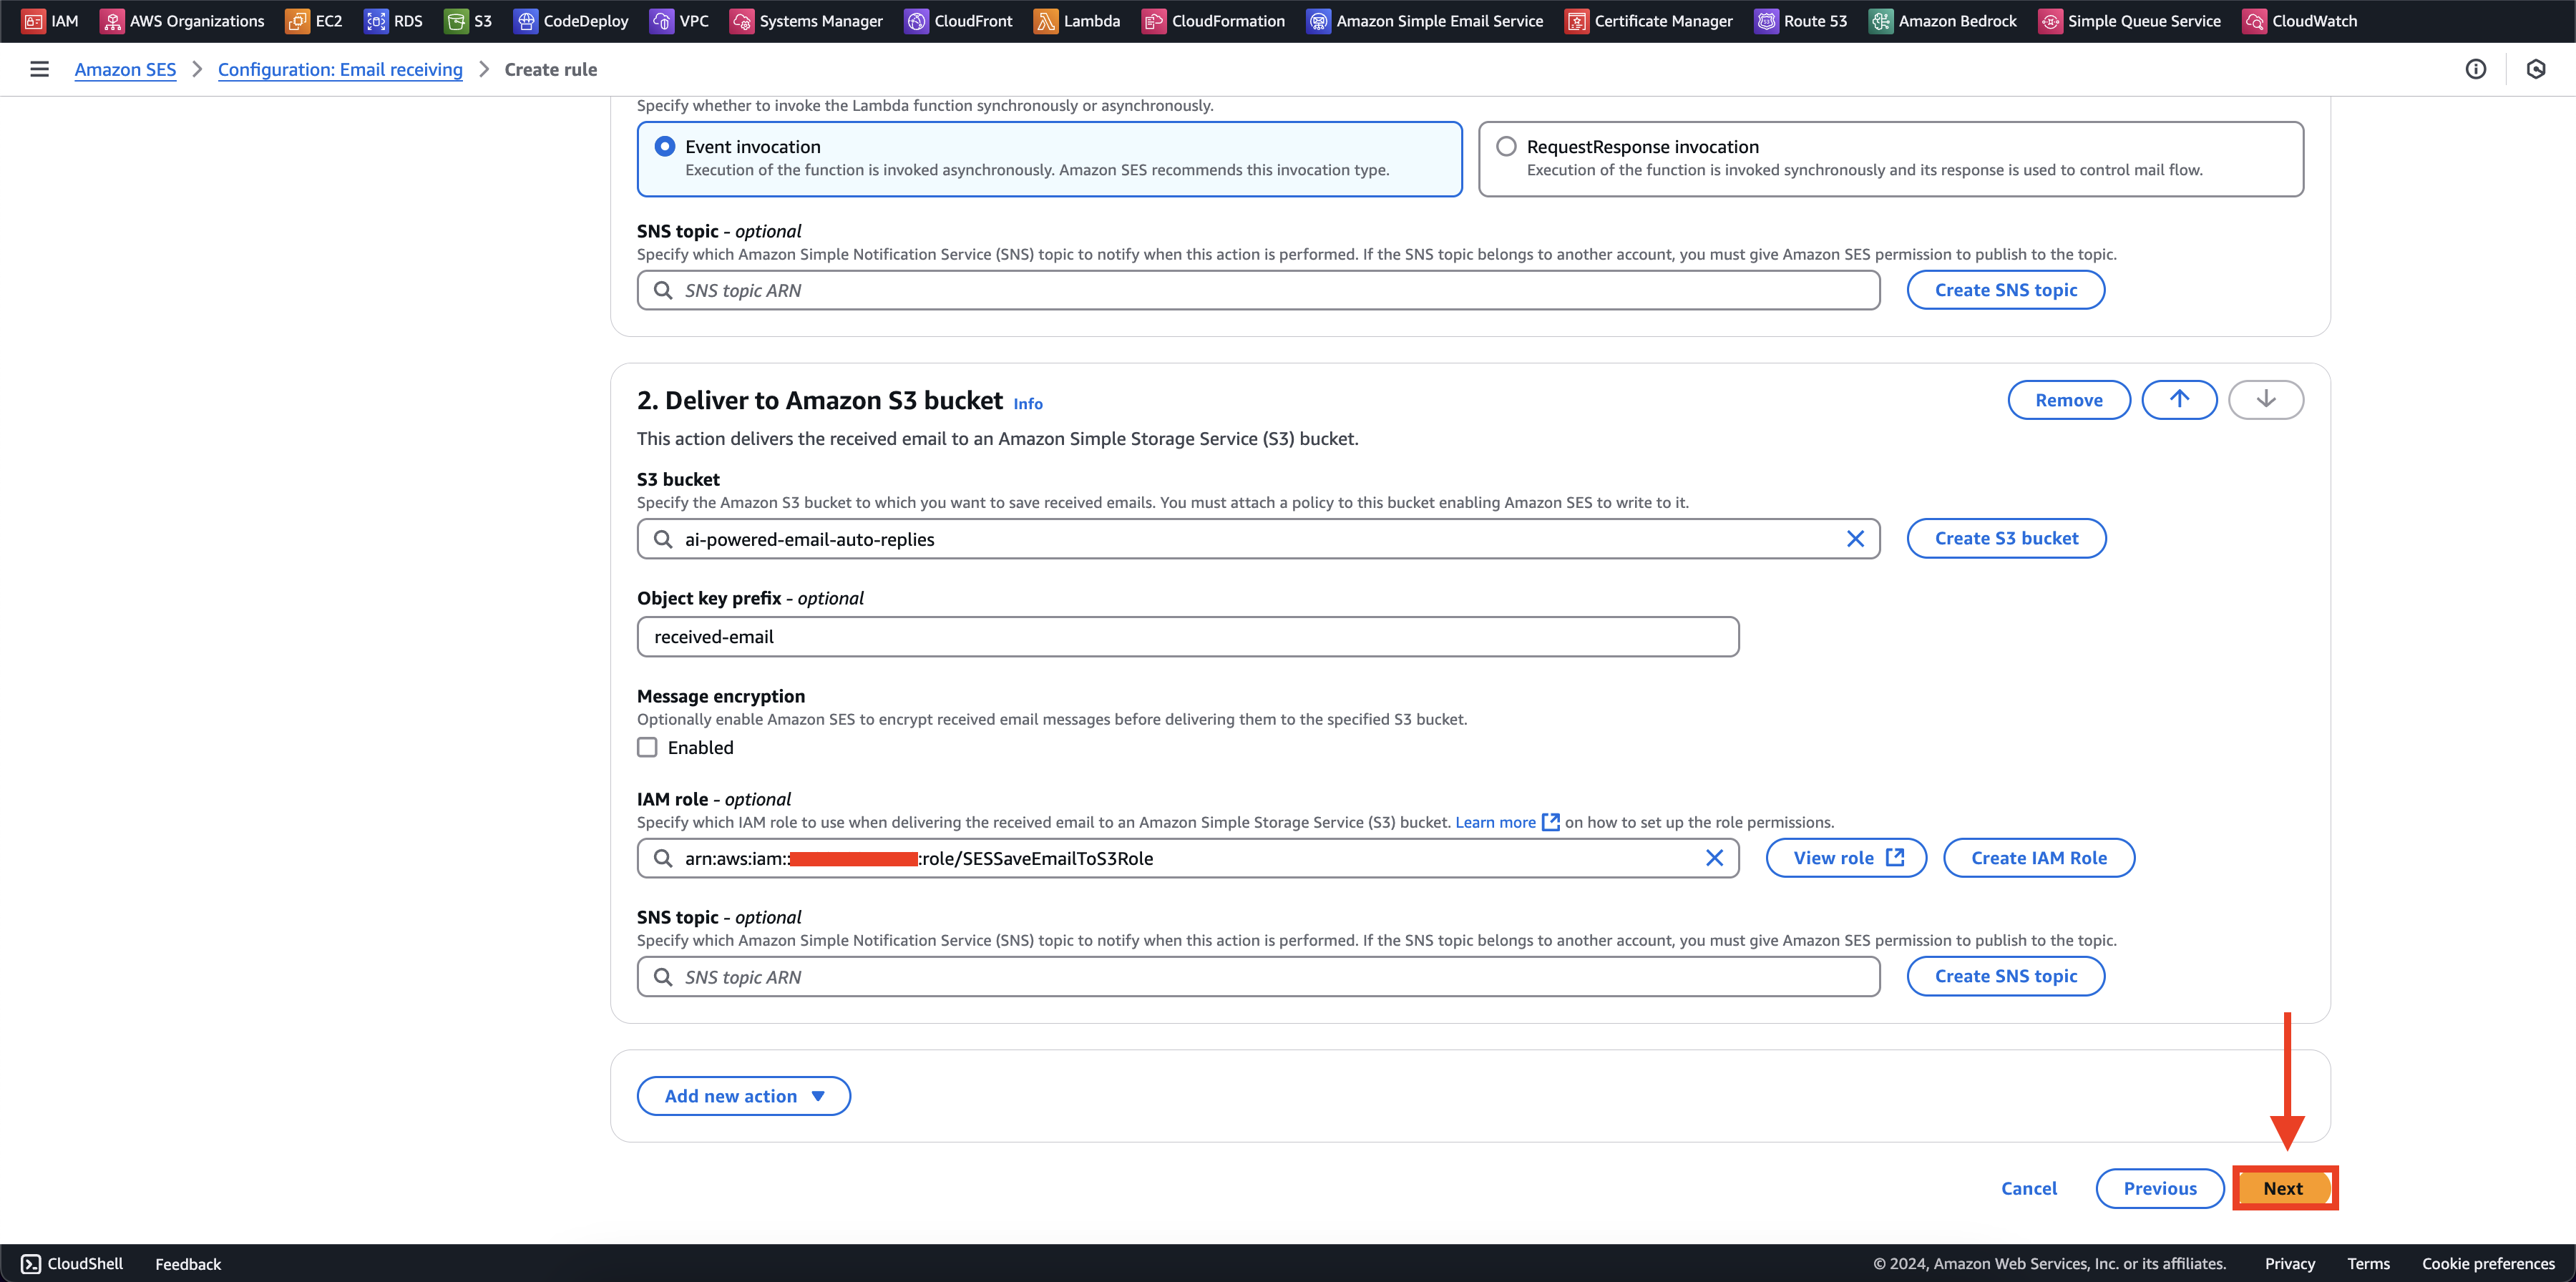Cancel the rule creation
2576x1282 pixels.
click(2029, 1188)
